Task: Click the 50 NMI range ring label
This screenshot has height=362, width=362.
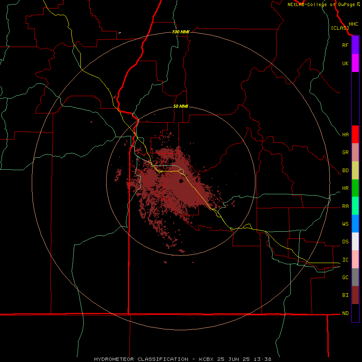Action: tap(181, 106)
